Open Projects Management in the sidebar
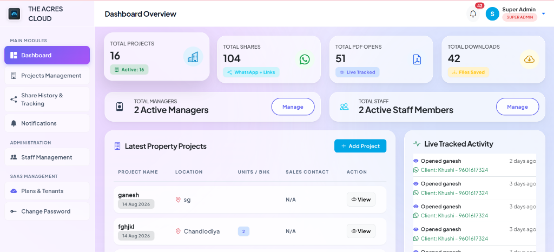Viewport: 554px width, 252px height. click(47, 76)
